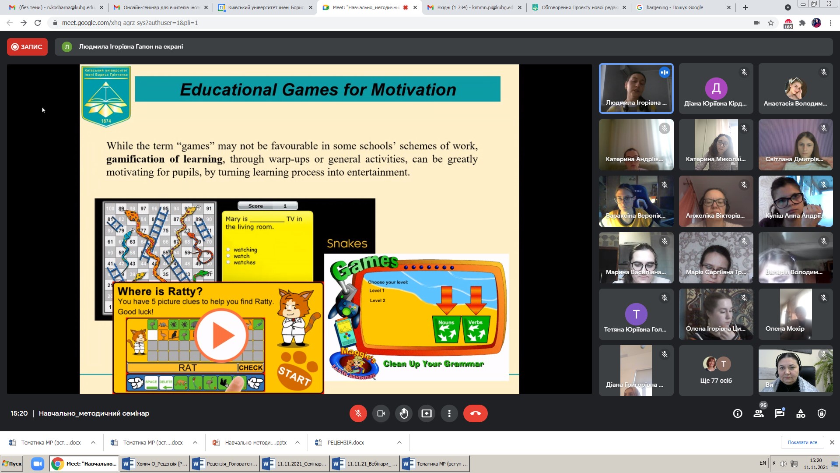This screenshot has width=840, height=473.
Task: Switch to bargening Google search tab
Action: point(682,7)
